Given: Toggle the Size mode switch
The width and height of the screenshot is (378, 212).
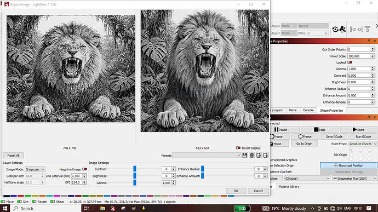Looking at the screenshot, I should (19, 202).
